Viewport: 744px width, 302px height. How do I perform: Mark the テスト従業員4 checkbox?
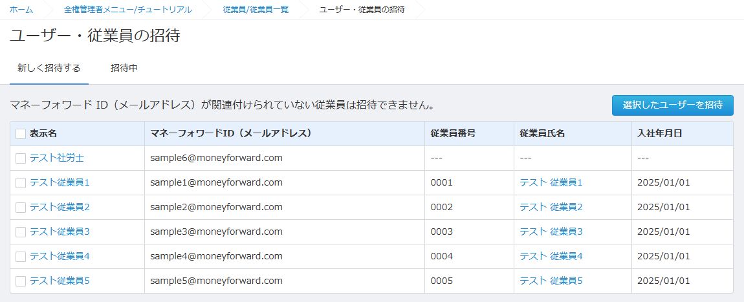point(21,257)
